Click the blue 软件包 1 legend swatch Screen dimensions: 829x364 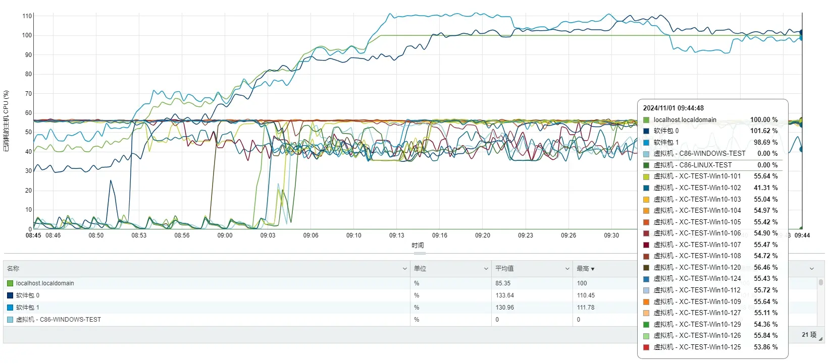[10, 308]
